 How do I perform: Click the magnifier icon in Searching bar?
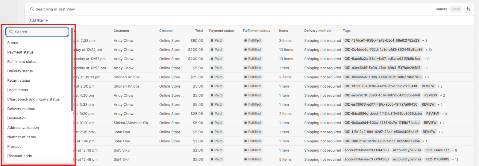coord(32,9)
